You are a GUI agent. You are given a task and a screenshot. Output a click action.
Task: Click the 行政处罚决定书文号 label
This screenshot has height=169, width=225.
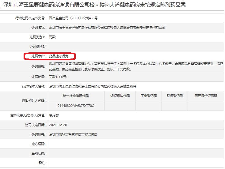(30, 18)
